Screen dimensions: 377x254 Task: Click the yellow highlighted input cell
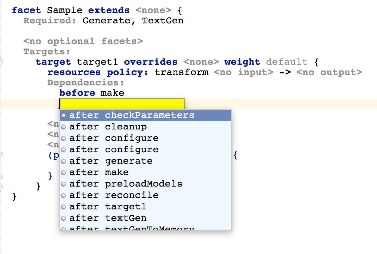tap(122, 104)
